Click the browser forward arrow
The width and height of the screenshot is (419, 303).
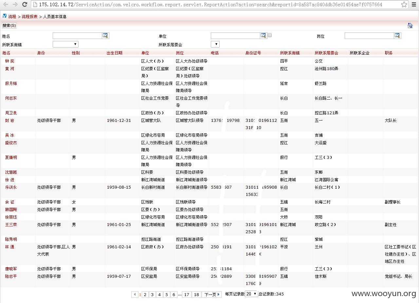tap(15, 5)
